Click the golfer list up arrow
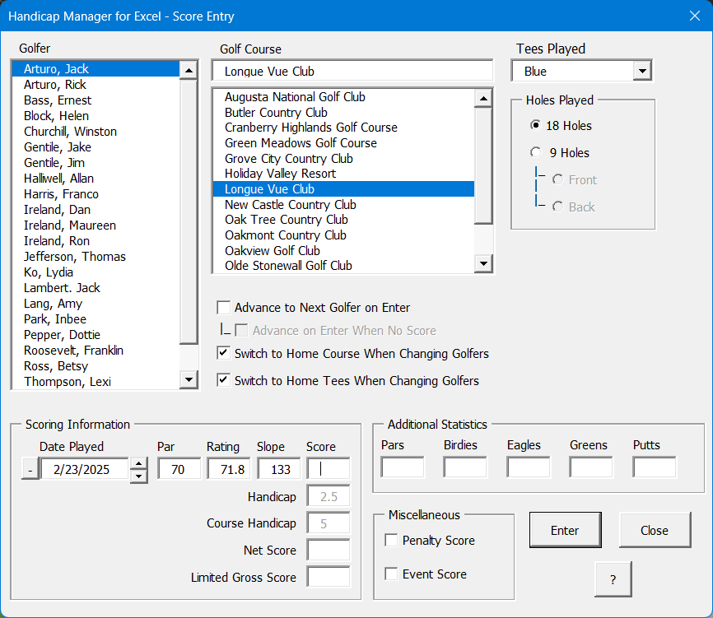Screen dimensions: 713x618 pyautogui.click(x=189, y=70)
